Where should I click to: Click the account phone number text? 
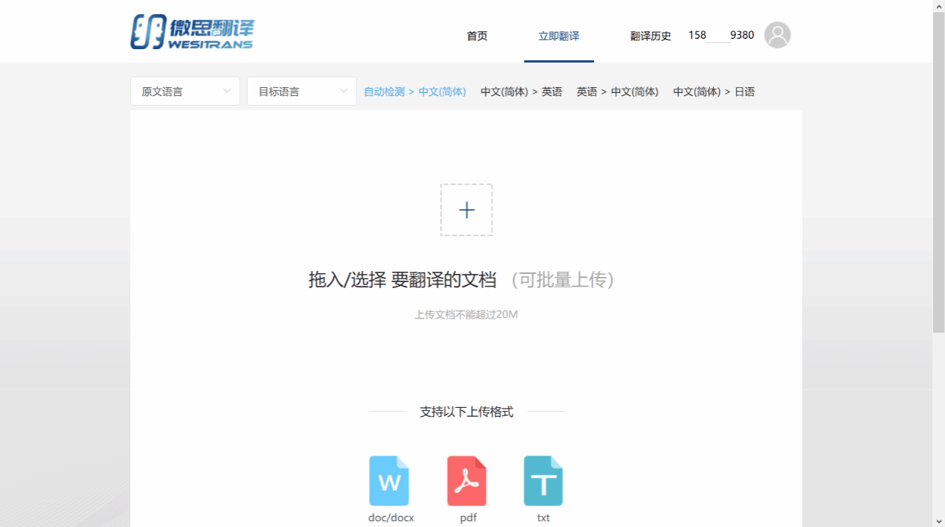[720, 35]
